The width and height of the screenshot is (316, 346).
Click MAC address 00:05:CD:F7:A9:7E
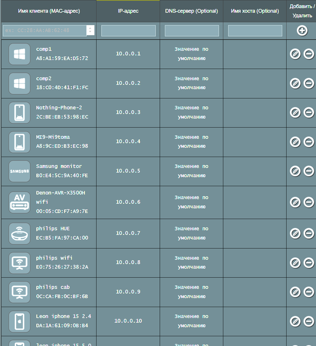point(62,211)
